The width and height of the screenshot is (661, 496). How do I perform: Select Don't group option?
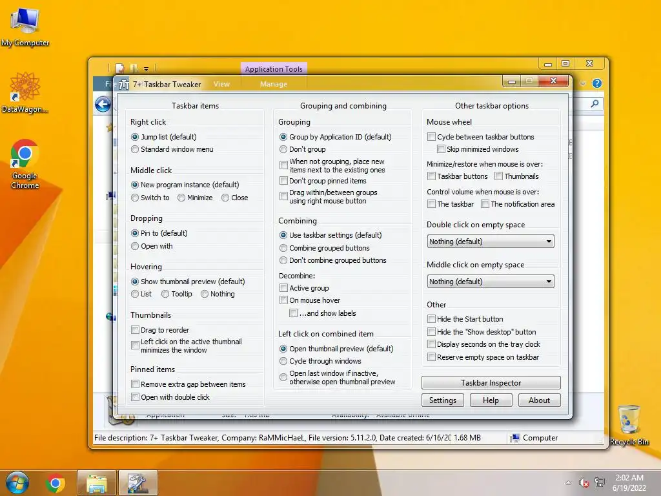pos(302,149)
